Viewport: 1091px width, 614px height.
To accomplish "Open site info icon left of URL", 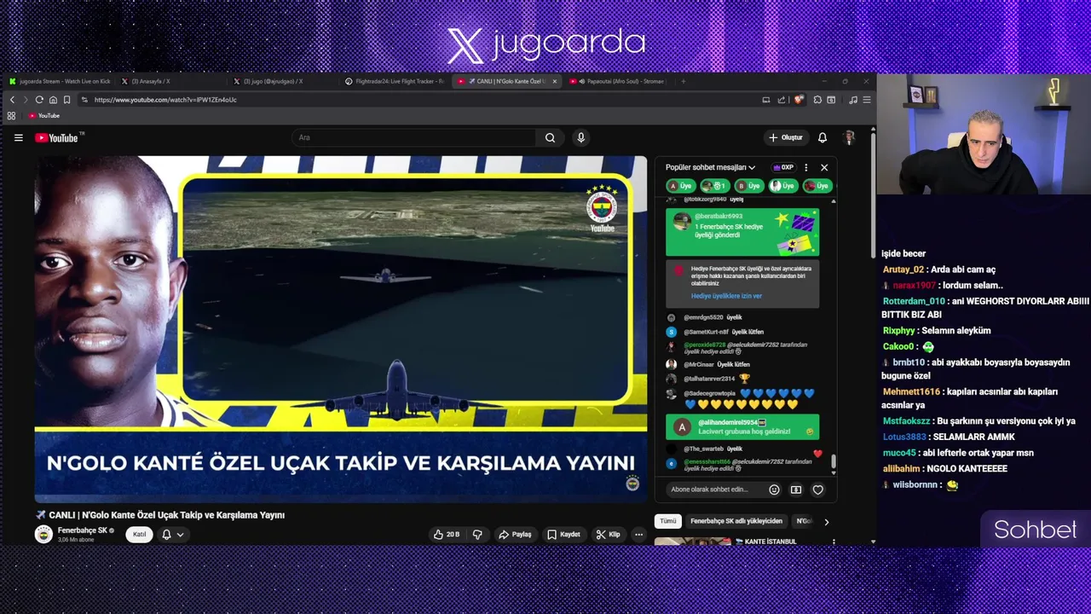I will pos(84,100).
